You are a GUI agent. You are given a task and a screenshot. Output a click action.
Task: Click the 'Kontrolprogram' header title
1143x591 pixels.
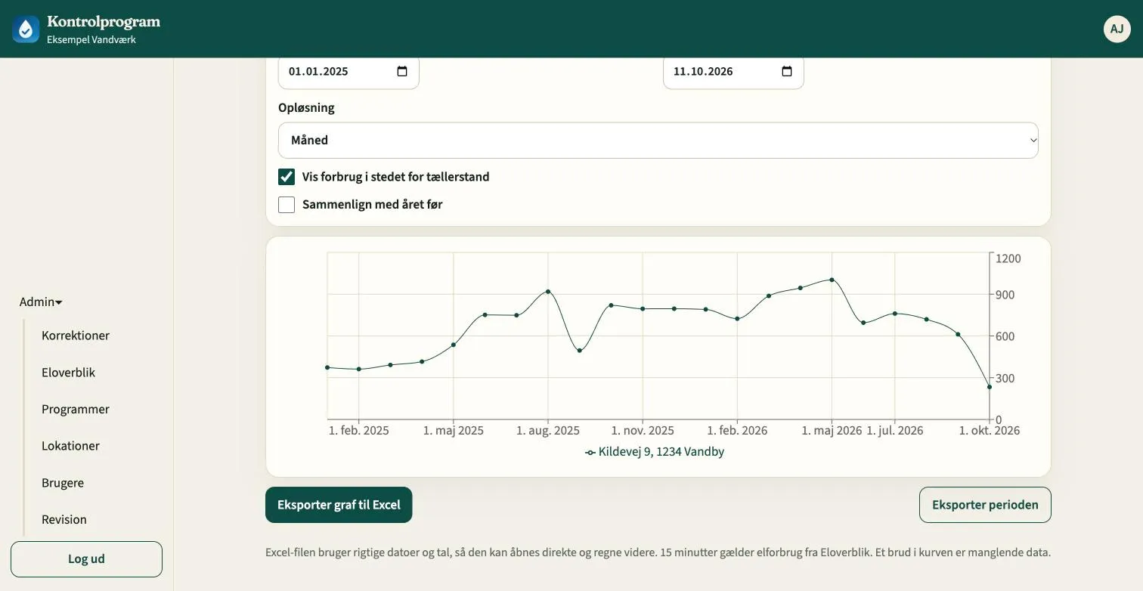(104, 22)
